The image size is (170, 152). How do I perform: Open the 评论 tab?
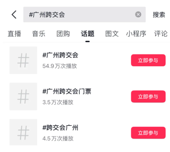[161, 34]
